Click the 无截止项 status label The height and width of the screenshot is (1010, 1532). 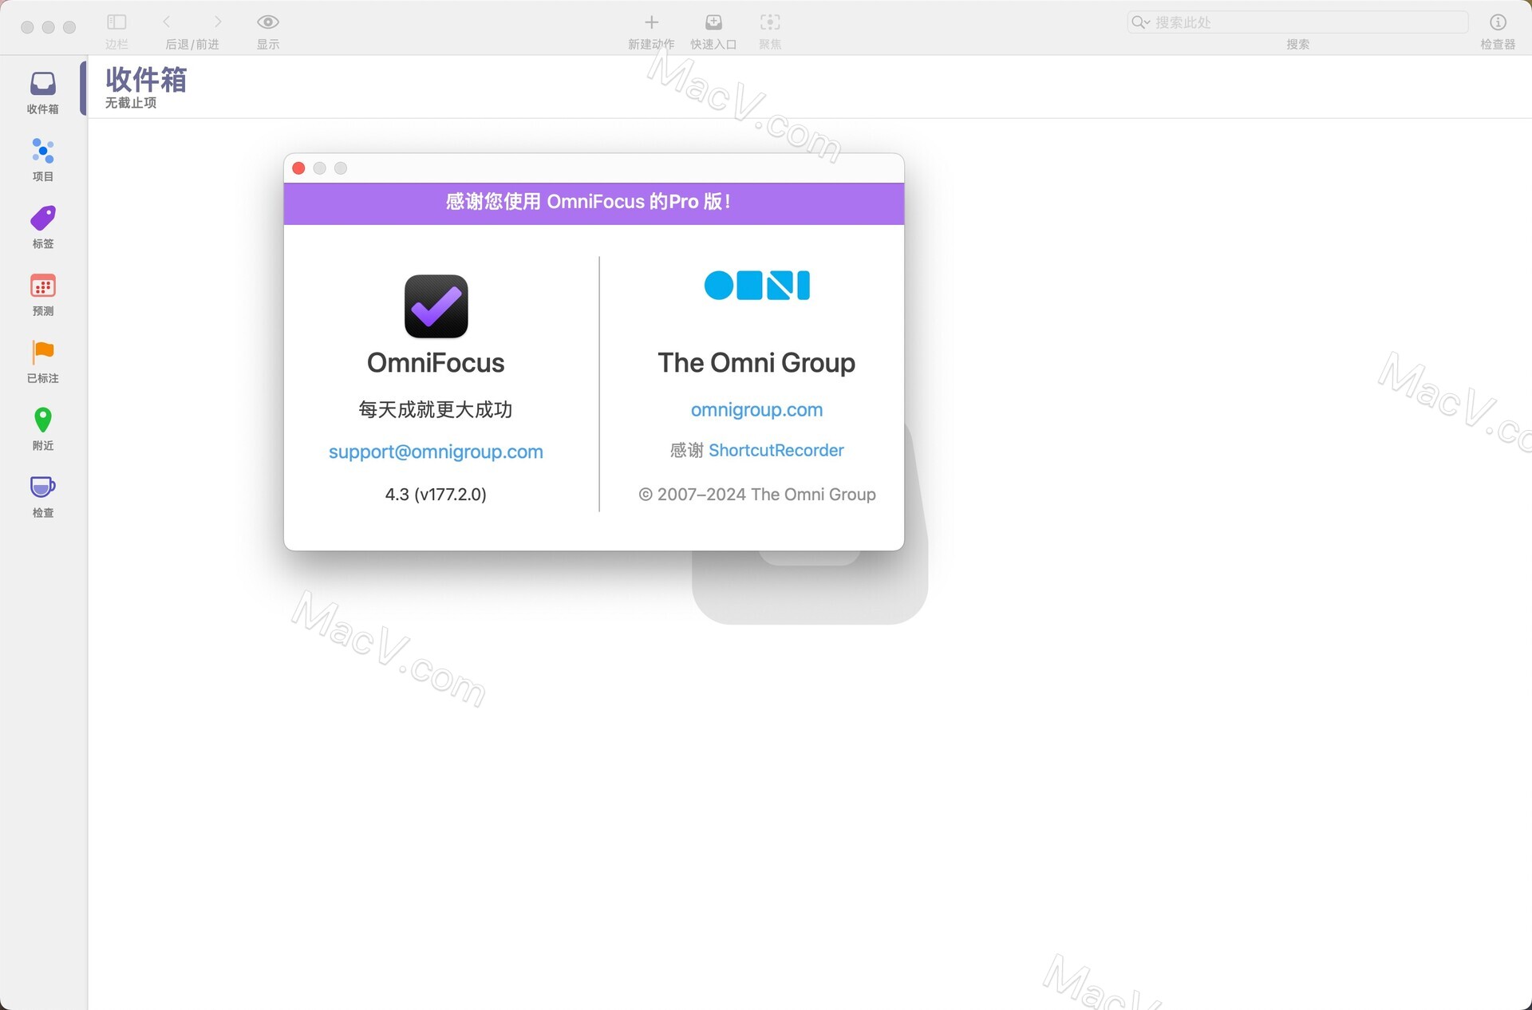pos(131,103)
